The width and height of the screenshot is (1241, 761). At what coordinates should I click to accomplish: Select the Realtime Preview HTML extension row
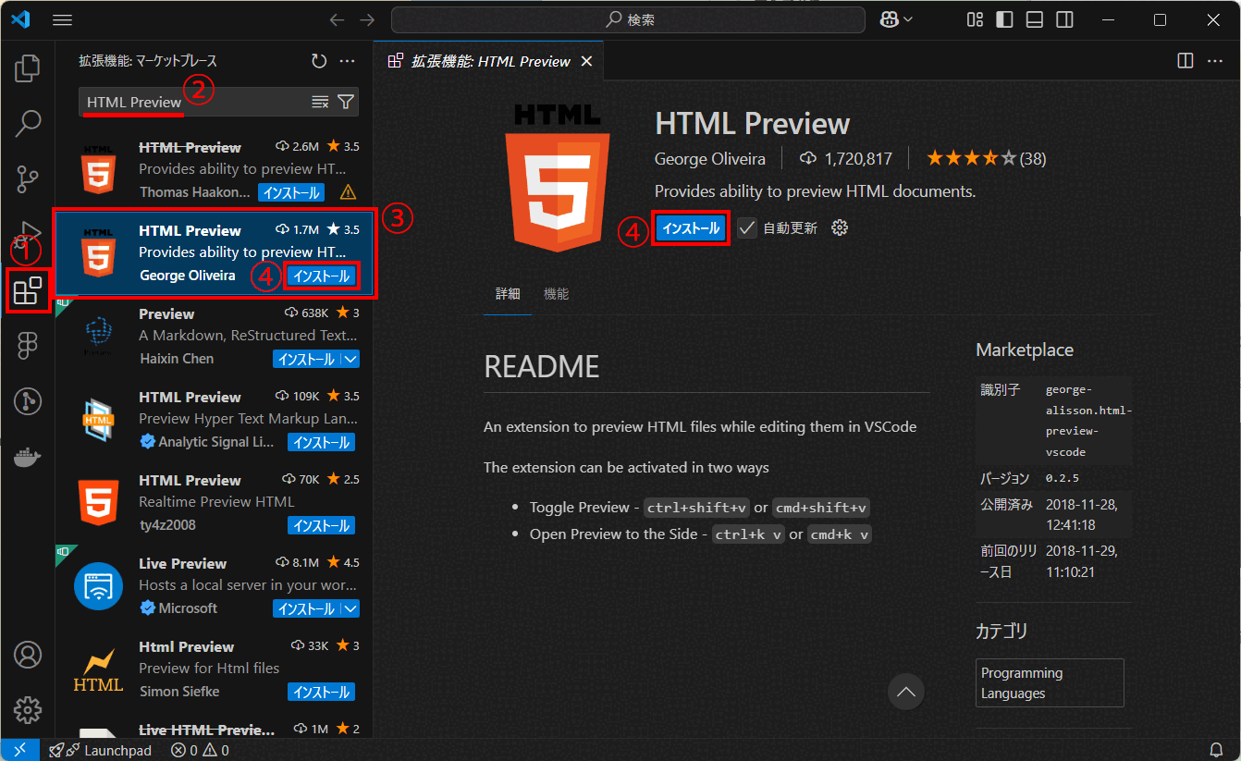214,503
